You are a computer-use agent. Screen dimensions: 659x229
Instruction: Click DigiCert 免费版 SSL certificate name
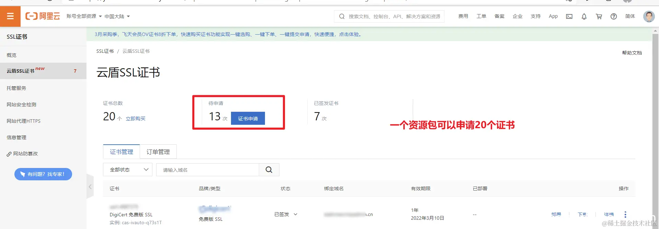131,215
